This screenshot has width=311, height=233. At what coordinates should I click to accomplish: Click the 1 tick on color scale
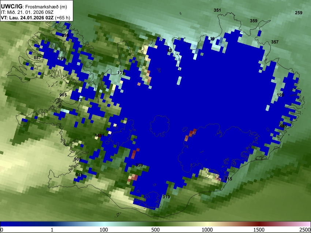(x=52, y=230)
